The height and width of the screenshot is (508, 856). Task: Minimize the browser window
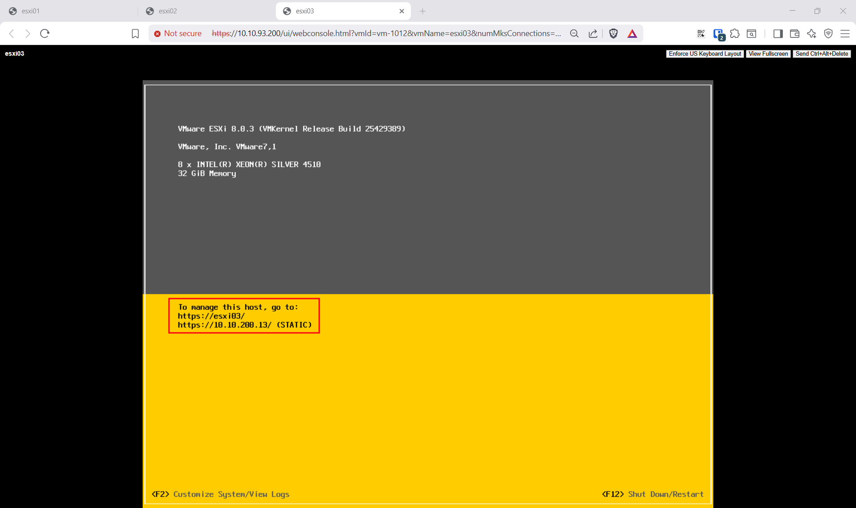point(792,11)
